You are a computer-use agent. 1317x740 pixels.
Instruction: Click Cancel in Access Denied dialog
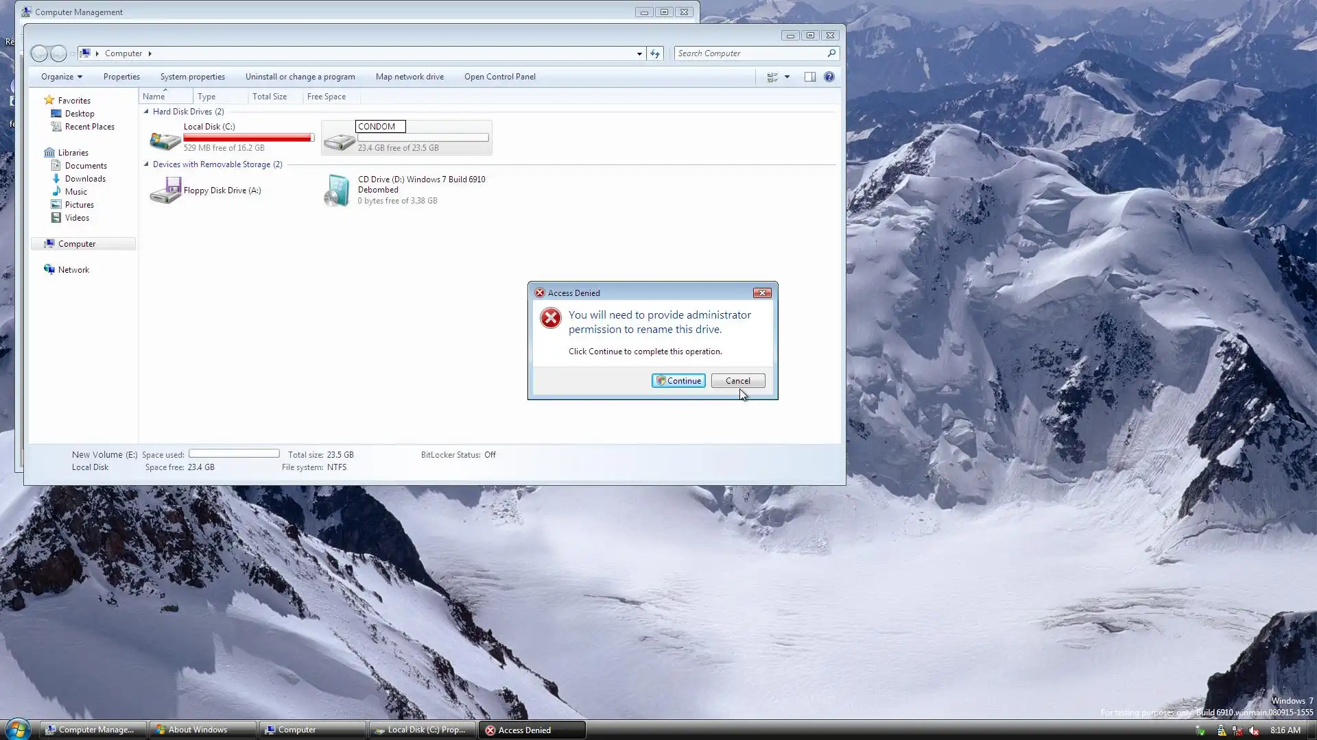click(x=737, y=381)
